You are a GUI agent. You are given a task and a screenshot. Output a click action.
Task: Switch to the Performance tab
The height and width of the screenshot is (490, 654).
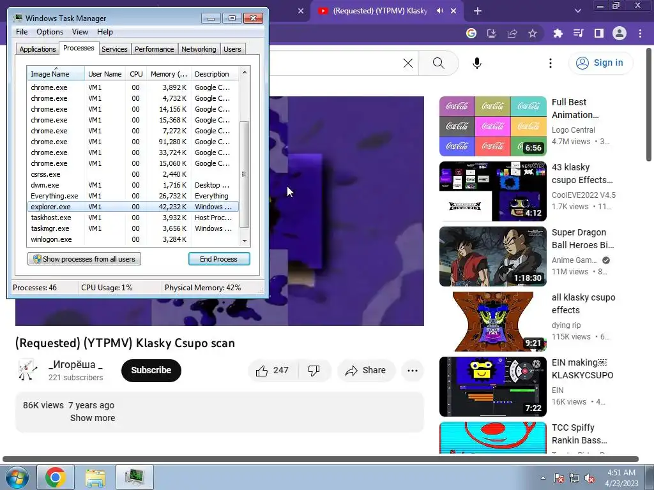(155, 49)
